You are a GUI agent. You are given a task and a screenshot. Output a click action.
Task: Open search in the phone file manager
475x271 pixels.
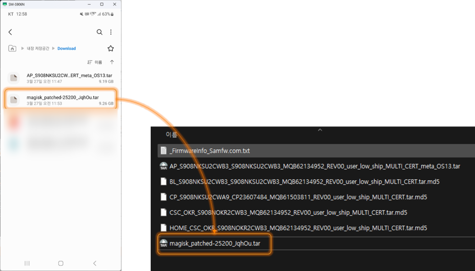pos(99,32)
